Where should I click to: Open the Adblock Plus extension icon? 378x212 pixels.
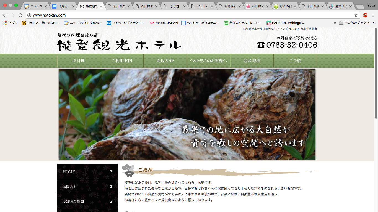[365, 15]
